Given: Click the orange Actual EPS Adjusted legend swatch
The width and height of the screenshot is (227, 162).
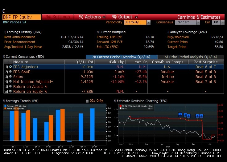Looking at the screenshot, I should pyautogui.click(x=5, y=109).
